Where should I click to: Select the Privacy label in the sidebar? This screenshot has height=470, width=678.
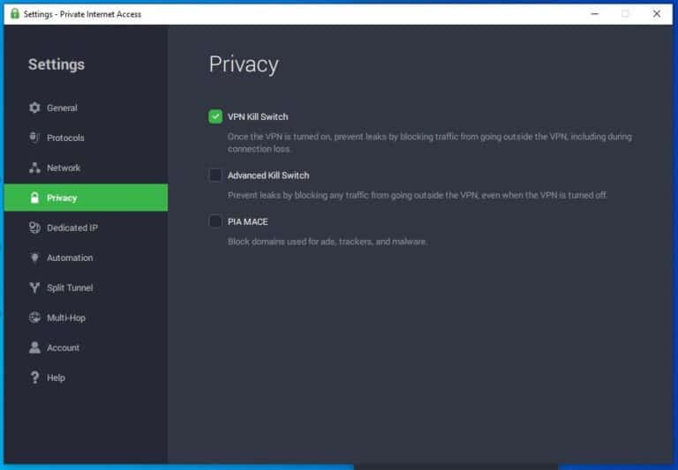coord(62,198)
